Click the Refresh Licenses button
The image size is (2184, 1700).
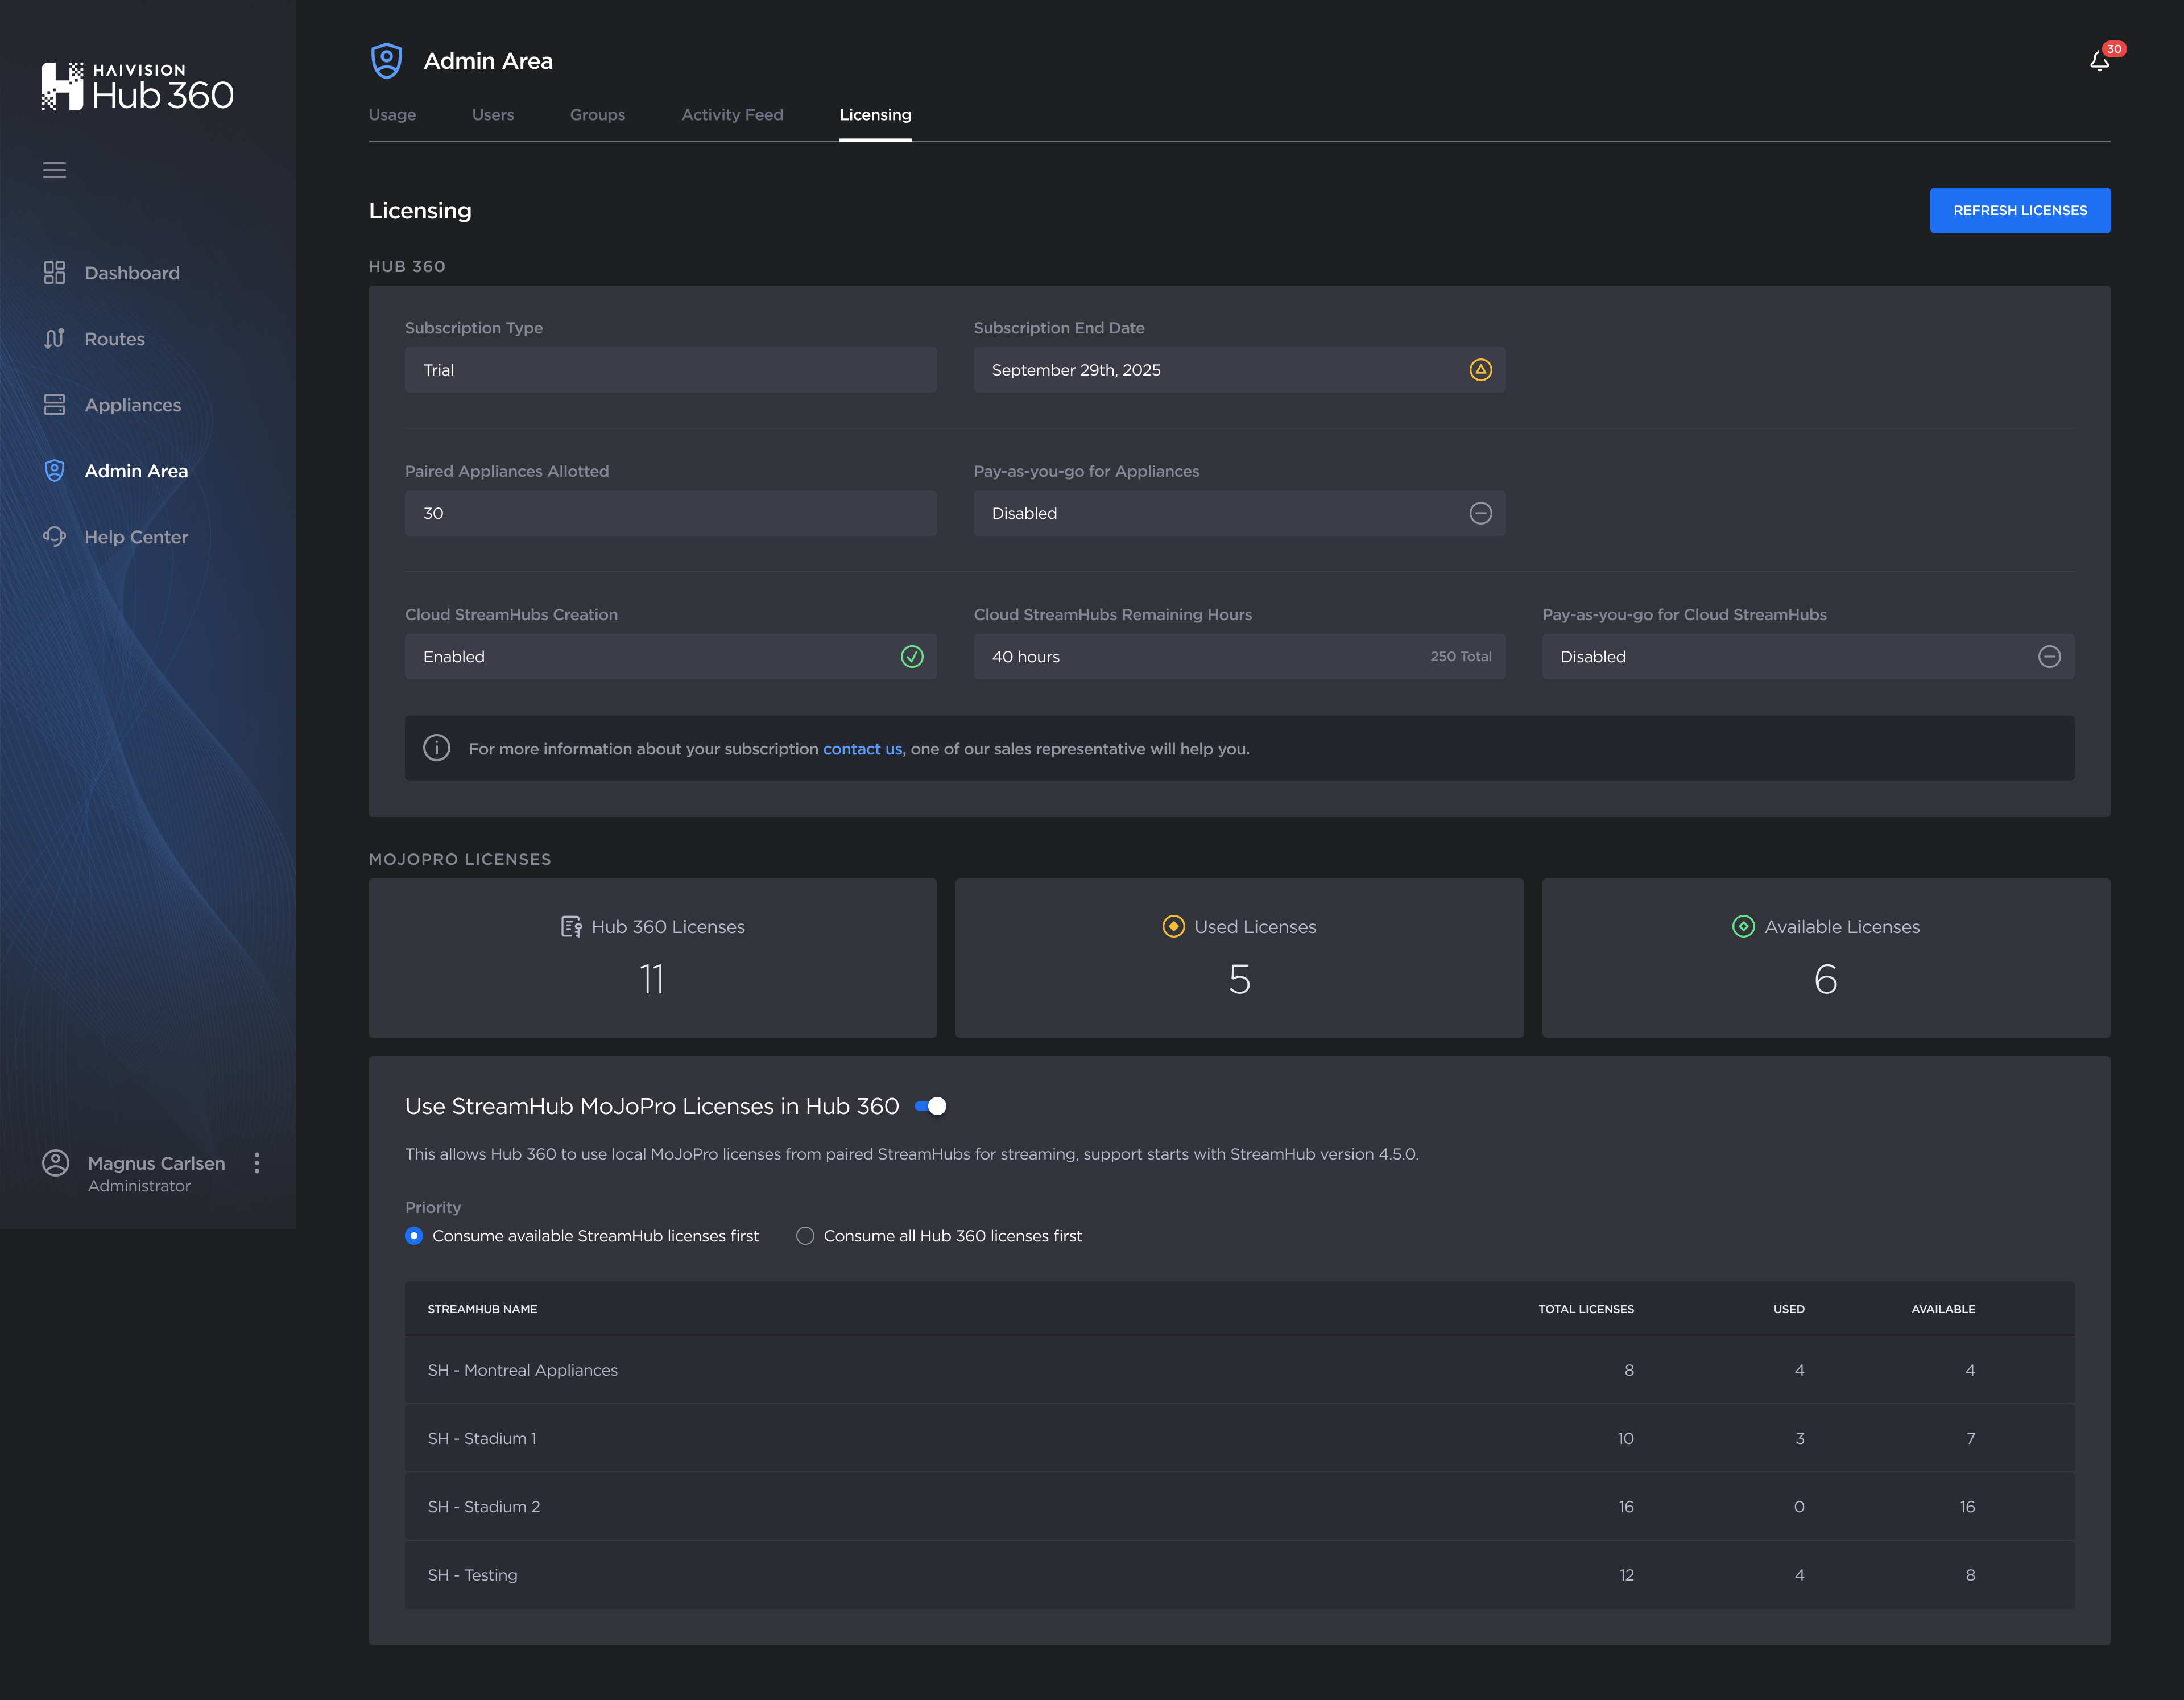point(2019,210)
